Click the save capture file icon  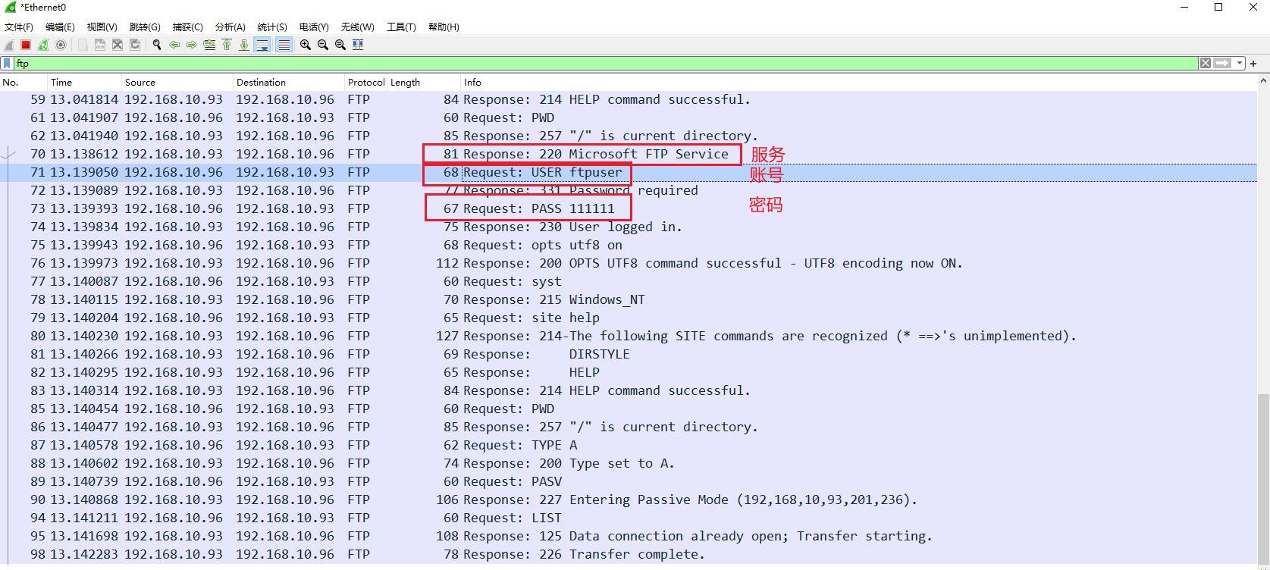tap(100, 45)
